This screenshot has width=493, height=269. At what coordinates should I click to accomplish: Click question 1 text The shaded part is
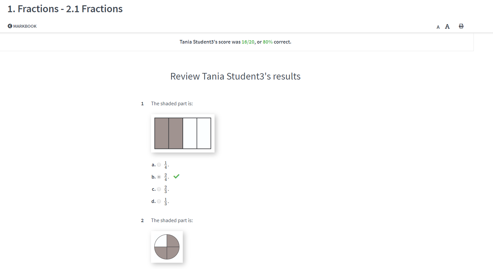click(172, 103)
